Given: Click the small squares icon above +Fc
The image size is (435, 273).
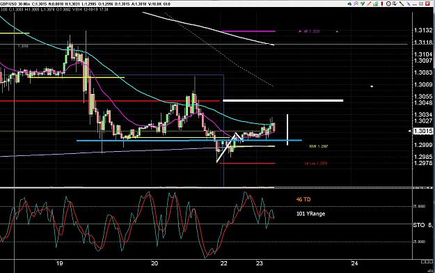Looking at the screenshot, I should click(x=427, y=262).
